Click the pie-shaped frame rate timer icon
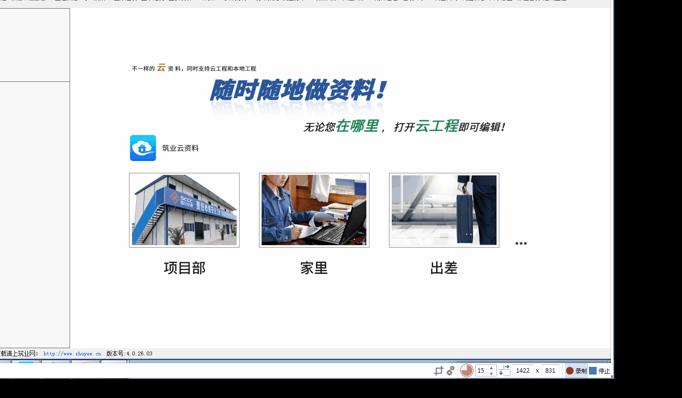Image resolution: width=682 pixels, height=398 pixels. pos(467,371)
